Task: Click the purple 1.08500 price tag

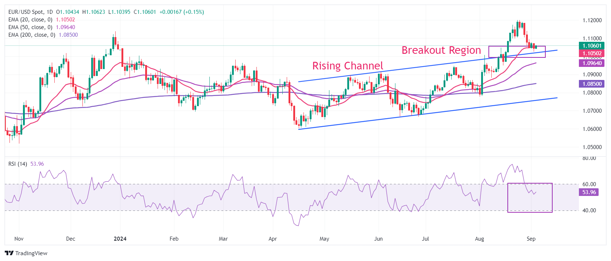Action: [592, 84]
